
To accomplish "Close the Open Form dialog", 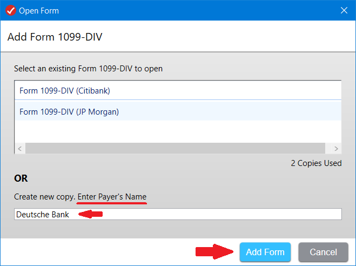I will [x=344, y=10].
